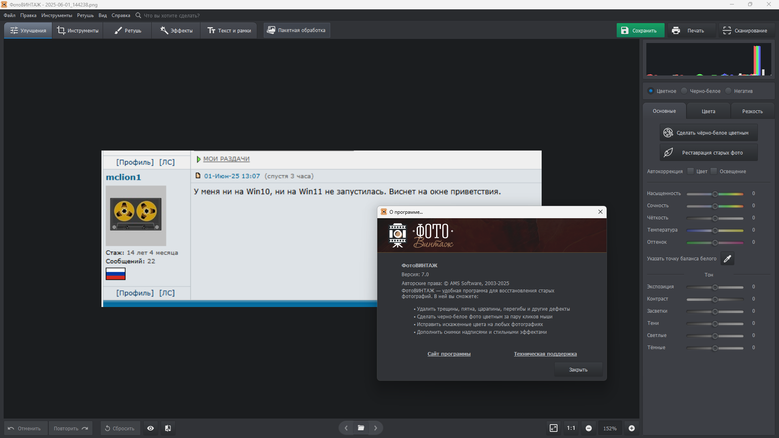Adjust the Насыщенность slider
The image size is (779, 438).
tap(715, 194)
